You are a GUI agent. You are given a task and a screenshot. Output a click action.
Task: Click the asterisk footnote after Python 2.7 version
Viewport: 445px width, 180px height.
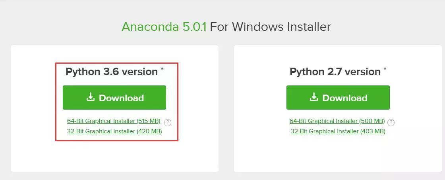[385, 69]
